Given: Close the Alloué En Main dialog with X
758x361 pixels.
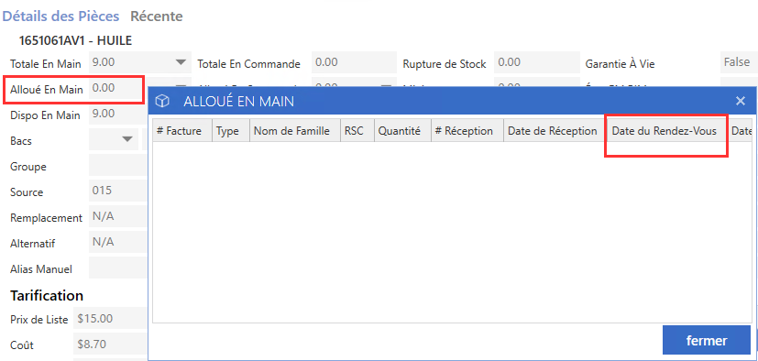Looking at the screenshot, I should [740, 101].
